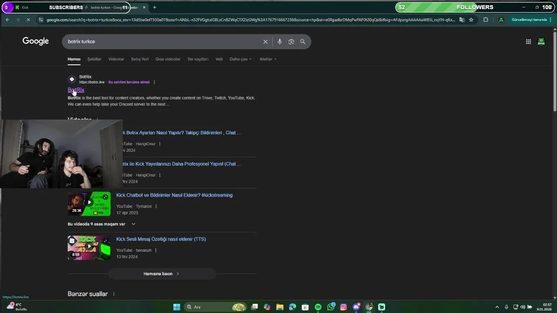Select the Satış Yeri tab
The height and width of the screenshot is (313, 557).
[140, 59]
